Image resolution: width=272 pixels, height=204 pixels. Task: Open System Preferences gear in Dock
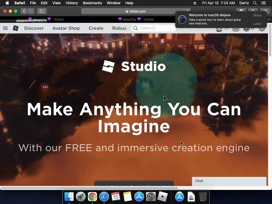[151, 197]
